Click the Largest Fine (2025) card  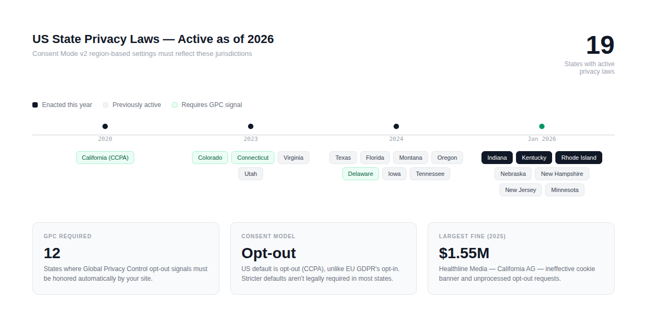click(x=521, y=258)
